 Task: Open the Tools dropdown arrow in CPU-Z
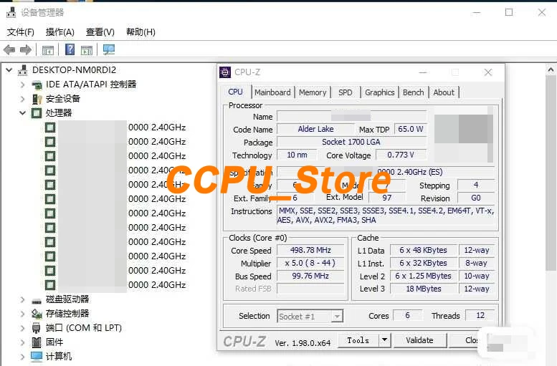385,340
